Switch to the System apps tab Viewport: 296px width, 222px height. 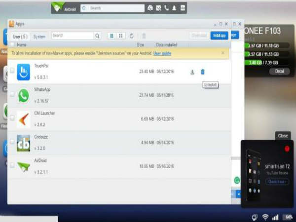click(39, 36)
